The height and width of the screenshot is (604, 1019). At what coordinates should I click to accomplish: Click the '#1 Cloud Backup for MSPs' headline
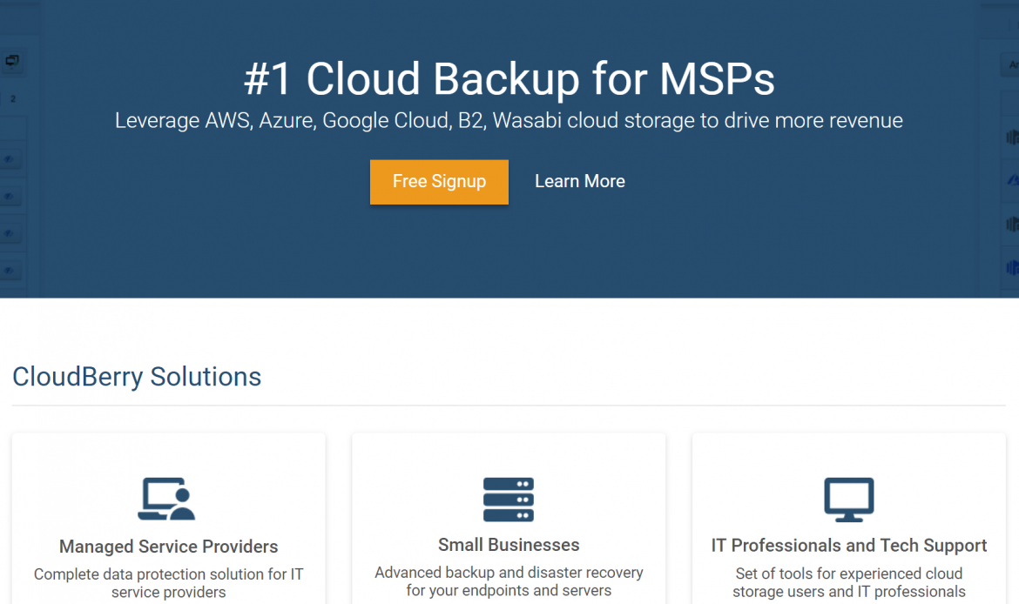click(509, 80)
